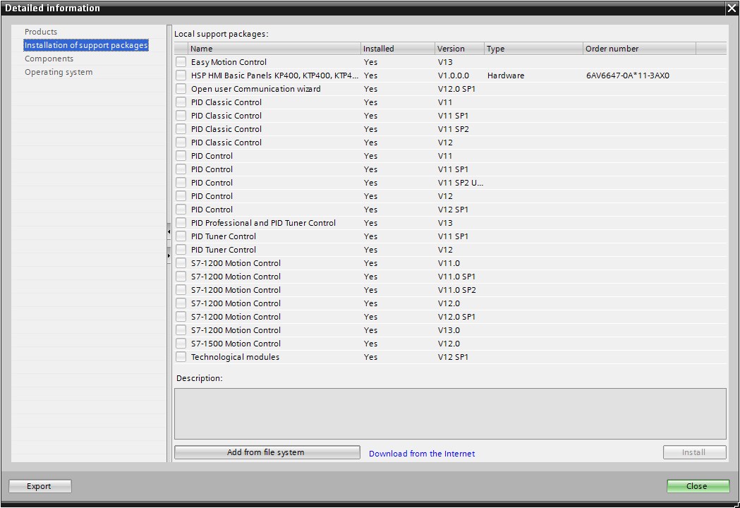This screenshot has height=508, width=740.
Task: Enable checkbox for PID Control V11
Action: click(x=181, y=156)
